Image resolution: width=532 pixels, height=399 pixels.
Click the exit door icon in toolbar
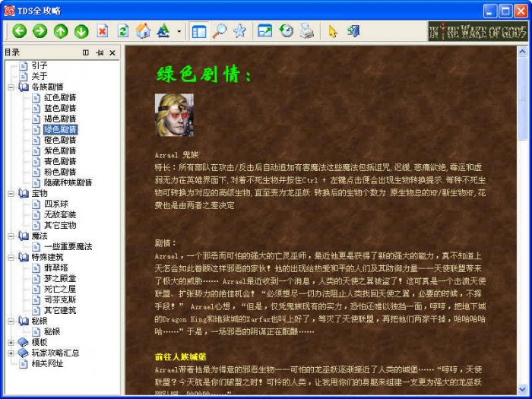pyautogui.click(x=353, y=31)
